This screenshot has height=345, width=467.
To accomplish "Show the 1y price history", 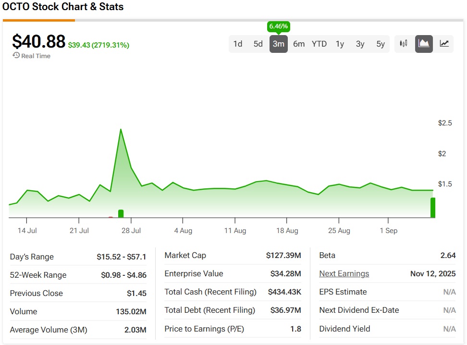I will (x=340, y=44).
